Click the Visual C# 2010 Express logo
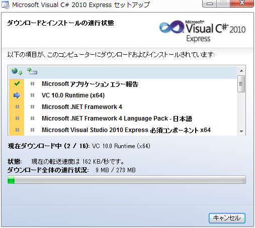This screenshot has height=228, width=255. click(x=202, y=31)
